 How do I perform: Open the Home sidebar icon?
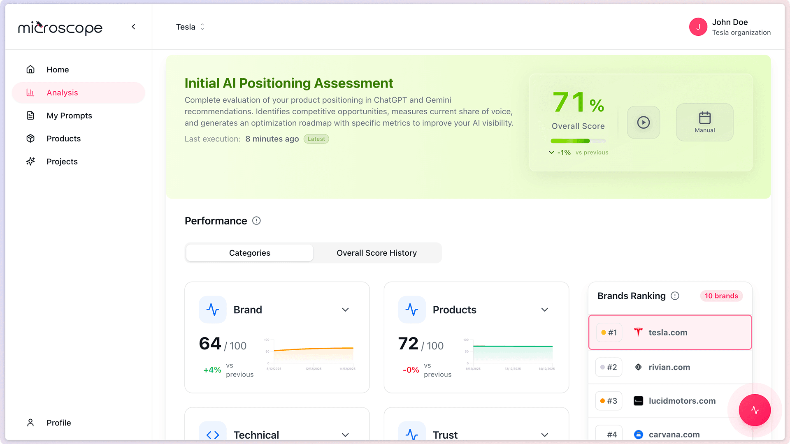pos(30,69)
